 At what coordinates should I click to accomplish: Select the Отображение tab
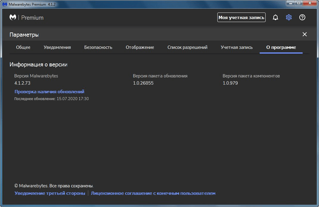[x=140, y=47]
